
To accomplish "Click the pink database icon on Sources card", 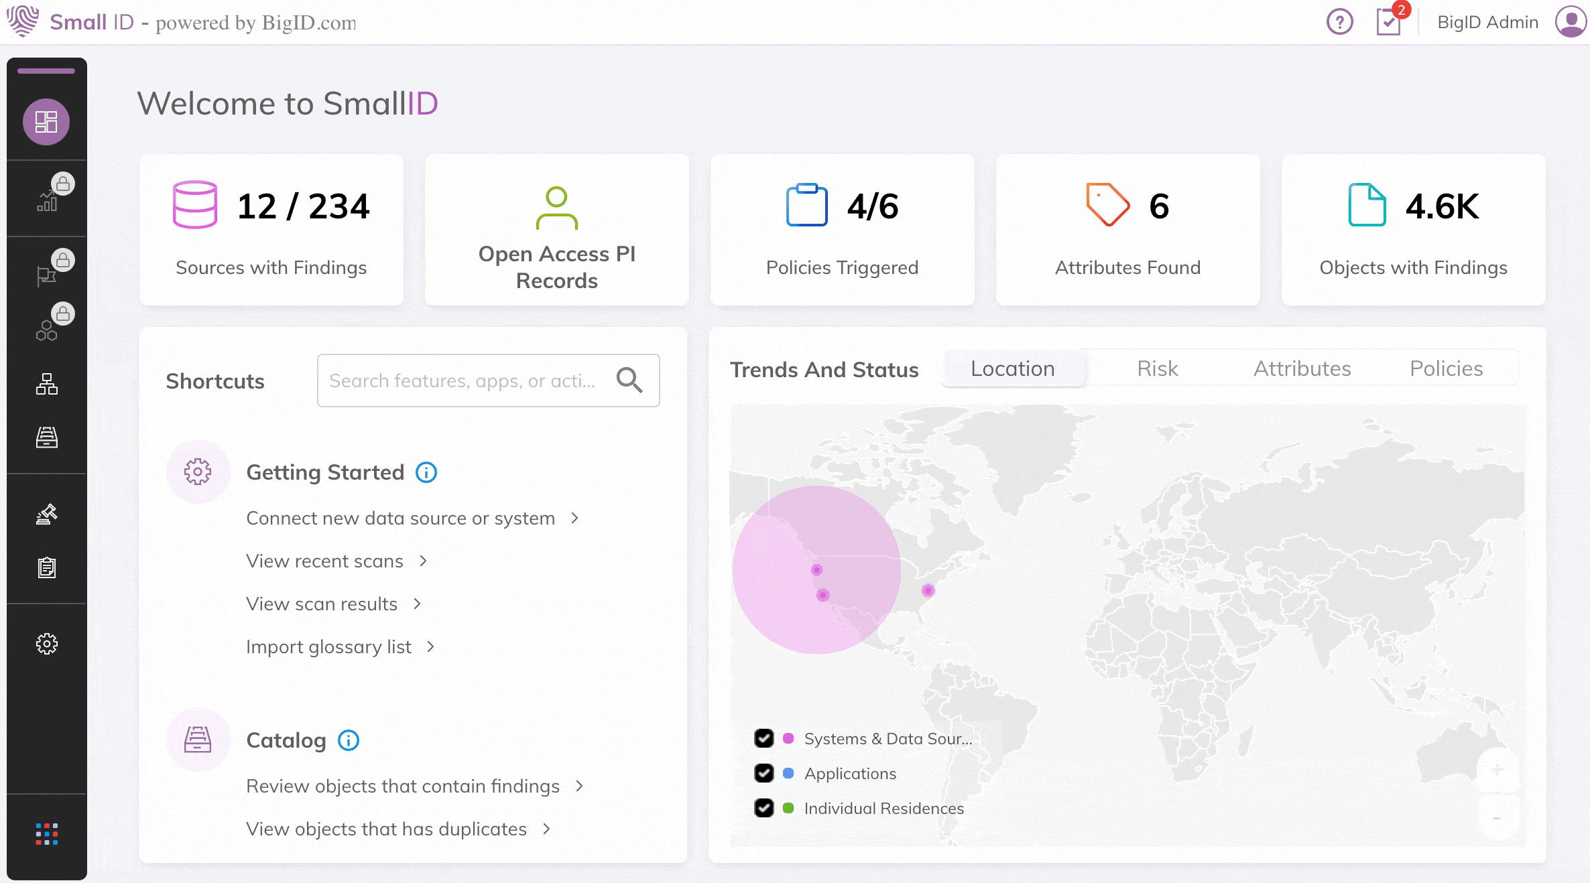I will coord(194,204).
